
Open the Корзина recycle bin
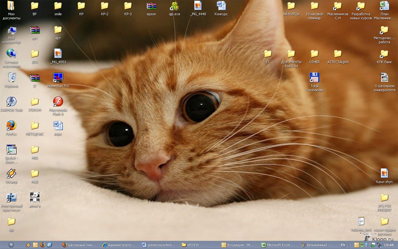(x=11, y=78)
